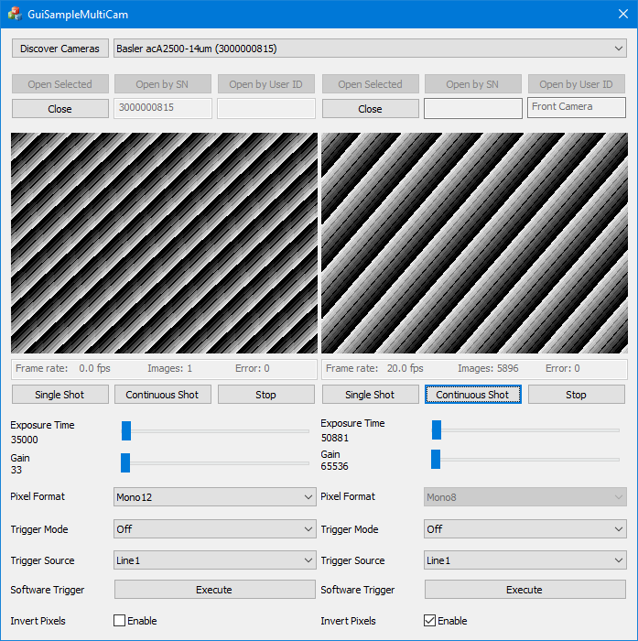This screenshot has height=641, width=638.
Task: Open right Trigger Source Line1 dropdown
Action: click(x=525, y=560)
